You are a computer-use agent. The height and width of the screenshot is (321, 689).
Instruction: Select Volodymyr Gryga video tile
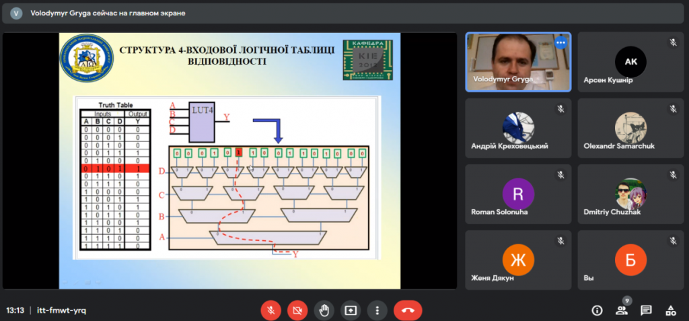[518, 62]
